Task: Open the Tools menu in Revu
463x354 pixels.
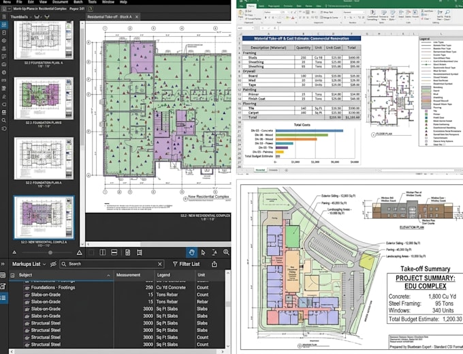Action: coord(92,2)
